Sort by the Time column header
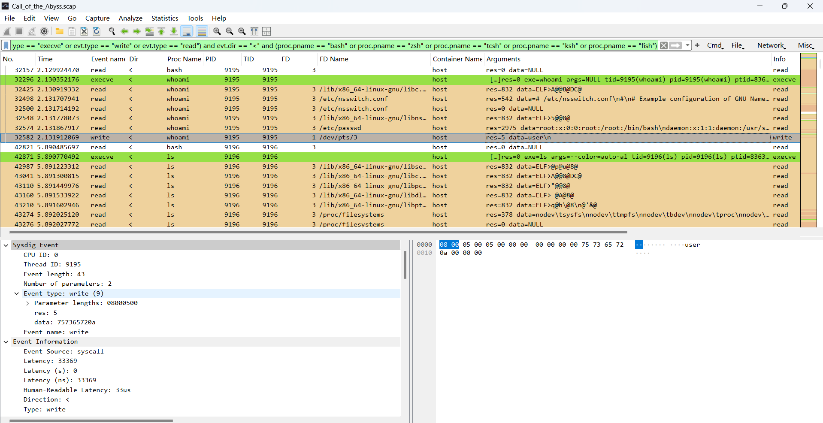The width and height of the screenshot is (823, 423). pos(62,59)
